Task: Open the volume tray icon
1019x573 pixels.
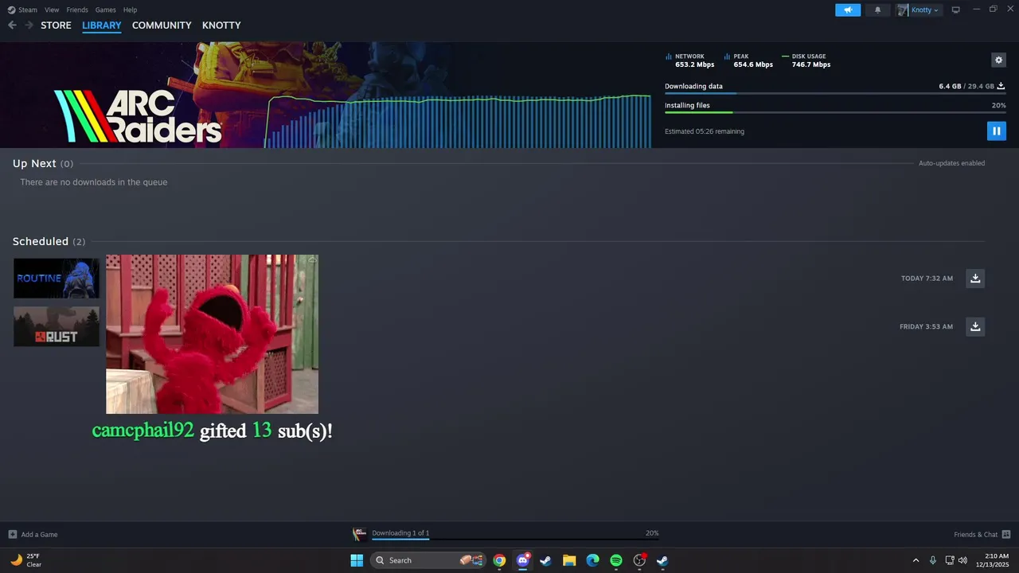Action: click(963, 560)
